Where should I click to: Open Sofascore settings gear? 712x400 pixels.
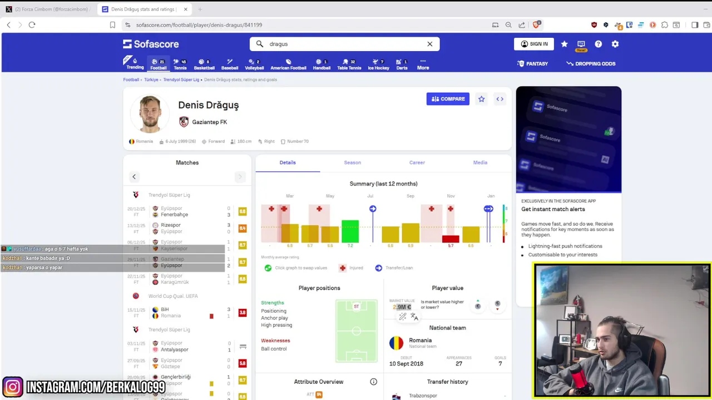pyautogui.click(x=615, y=44)
